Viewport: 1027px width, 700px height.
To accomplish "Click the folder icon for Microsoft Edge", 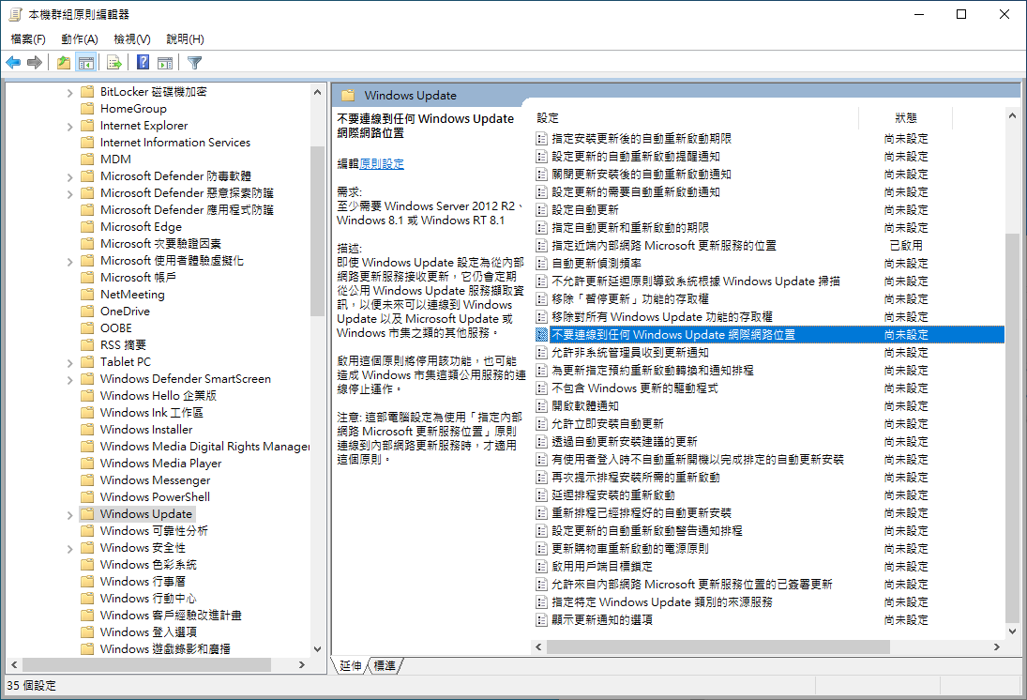I will click(x=87, y=226).
